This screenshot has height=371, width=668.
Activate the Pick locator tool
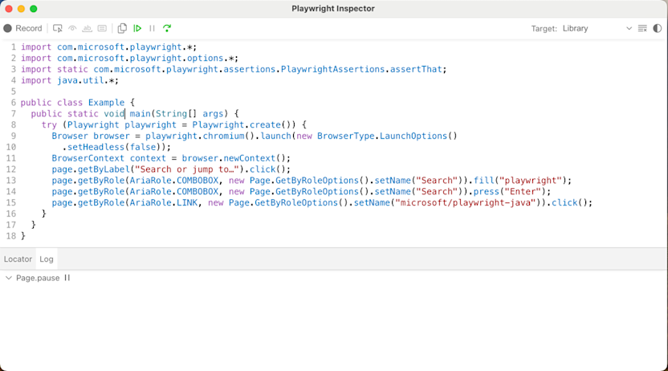(x=58, y=29)
